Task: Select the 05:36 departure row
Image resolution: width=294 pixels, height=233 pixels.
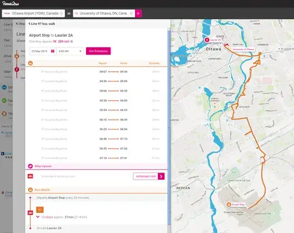Action: click(96, 101)
